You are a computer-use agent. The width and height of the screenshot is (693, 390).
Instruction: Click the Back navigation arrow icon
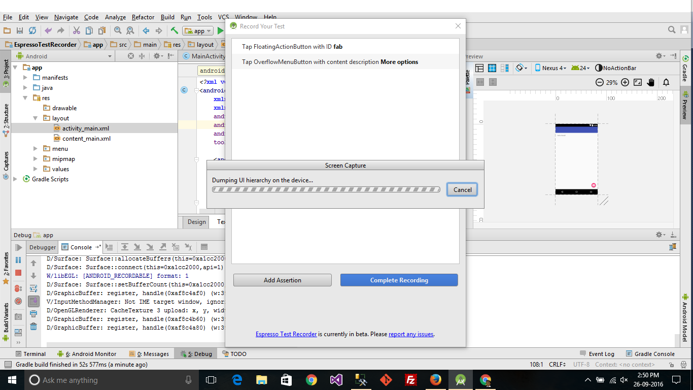tap(146, 31)
